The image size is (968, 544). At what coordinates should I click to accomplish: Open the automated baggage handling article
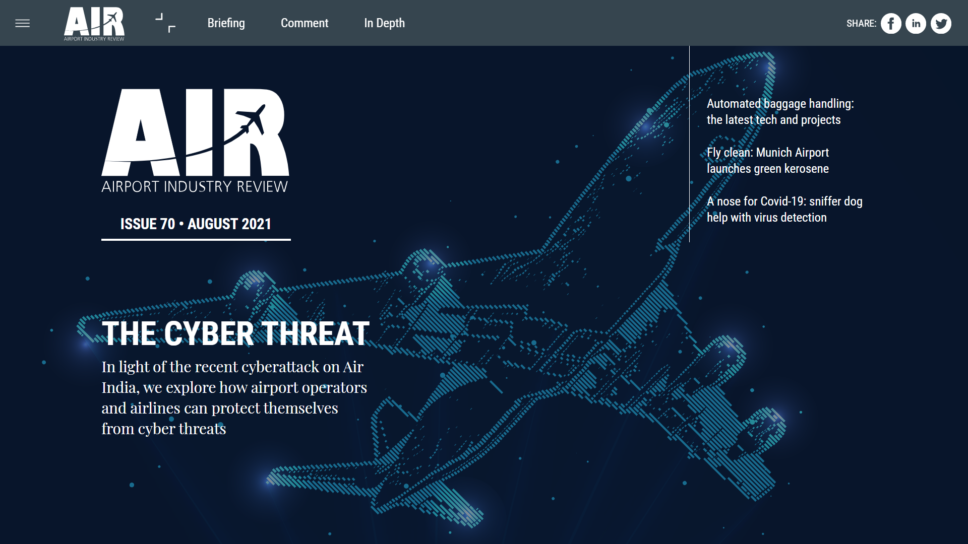click(781, 111)
